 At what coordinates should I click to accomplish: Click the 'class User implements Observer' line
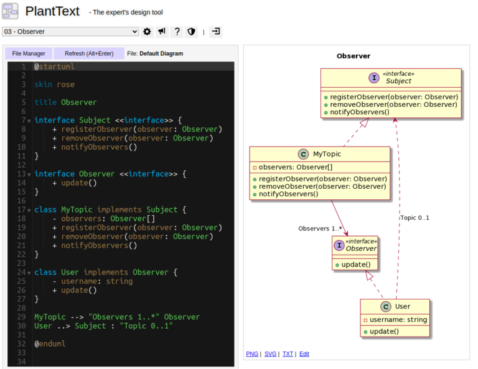[x=106, y=272]
